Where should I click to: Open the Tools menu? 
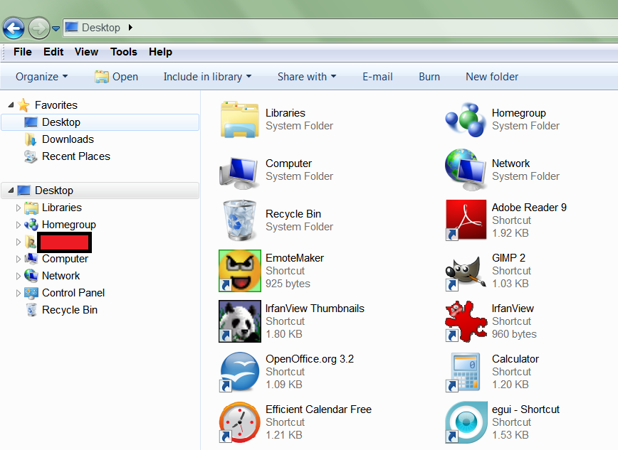124,52
